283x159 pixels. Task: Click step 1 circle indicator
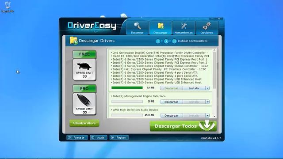pos(158,41)
